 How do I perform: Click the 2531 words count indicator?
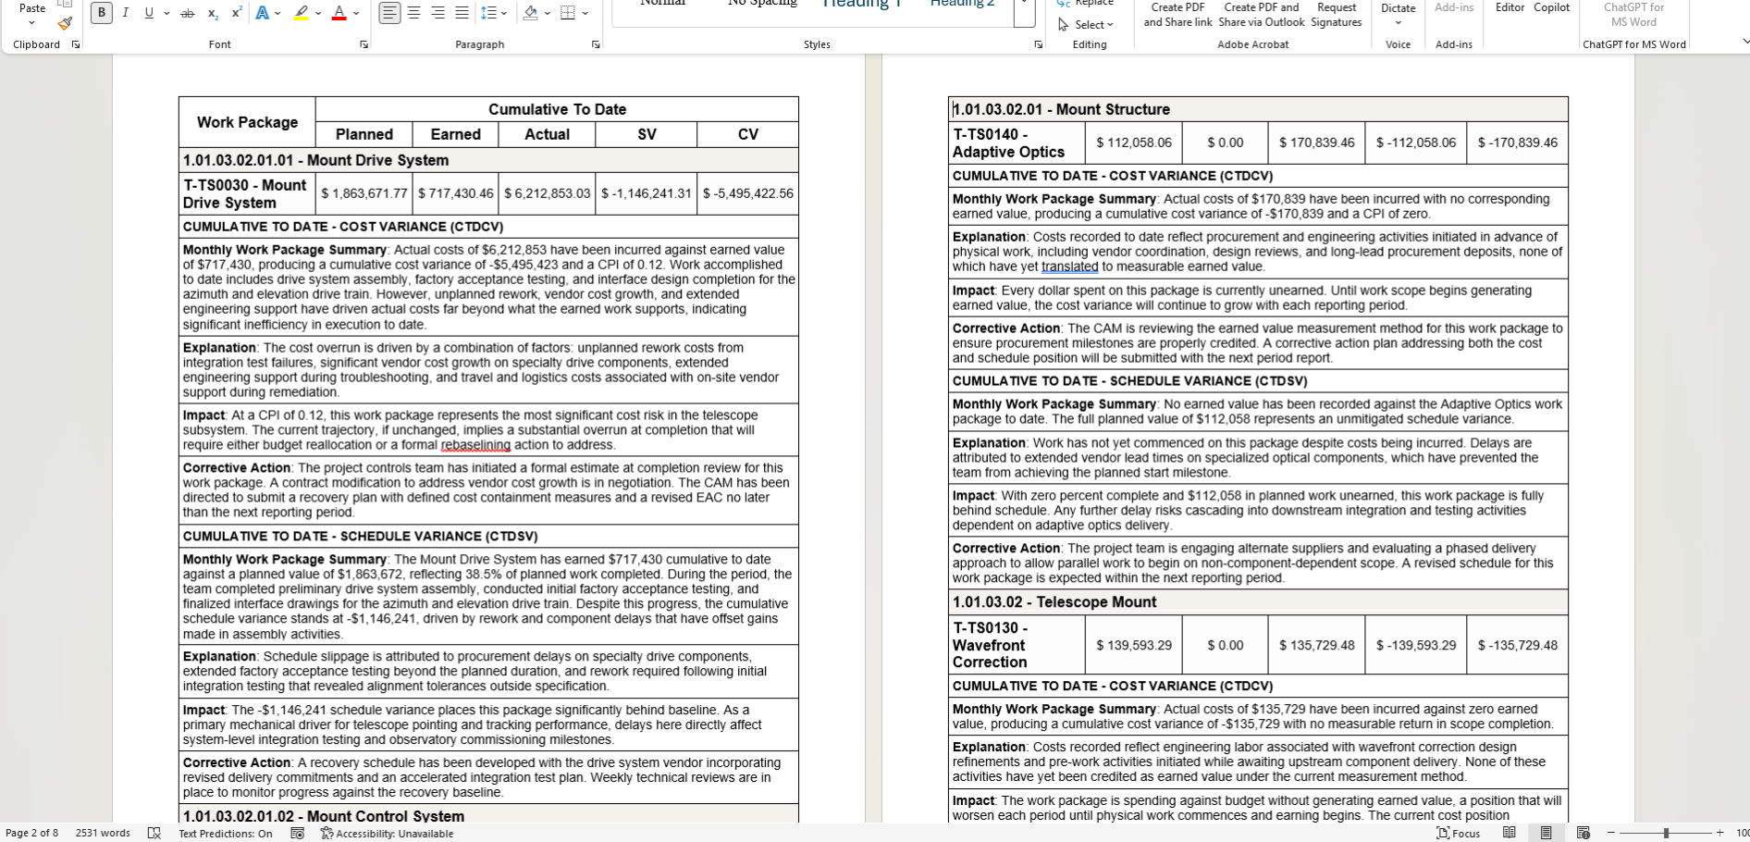(x=103, y=834)
